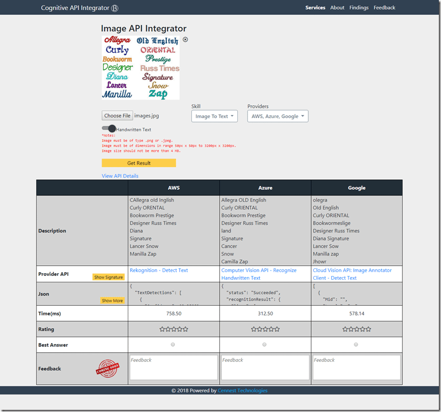Image resolution: width=441 pixels, height=412 pixels.
Task: Show more of the Json output
Action: 112,300
